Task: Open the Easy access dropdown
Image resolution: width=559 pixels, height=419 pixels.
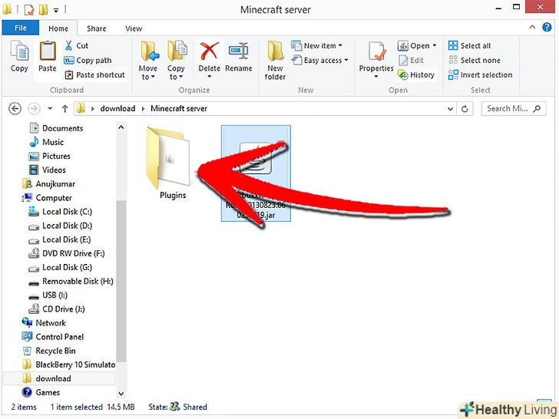Action: (319, 60)
